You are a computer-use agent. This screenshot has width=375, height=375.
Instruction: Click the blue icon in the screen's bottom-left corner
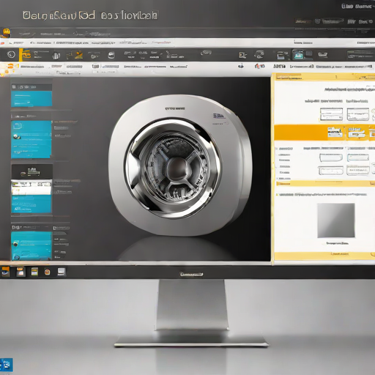7,365
